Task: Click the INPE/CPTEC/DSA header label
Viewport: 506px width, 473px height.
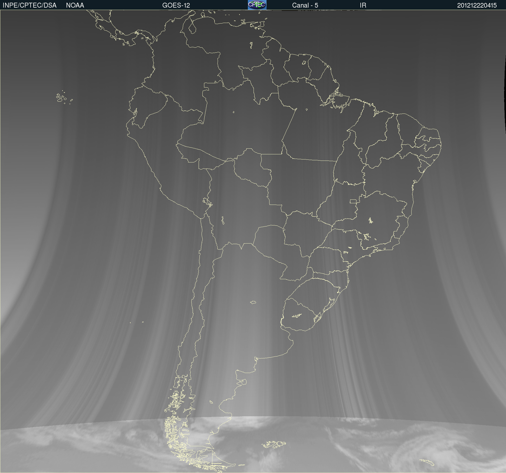Action: click(x=29, y=5)
